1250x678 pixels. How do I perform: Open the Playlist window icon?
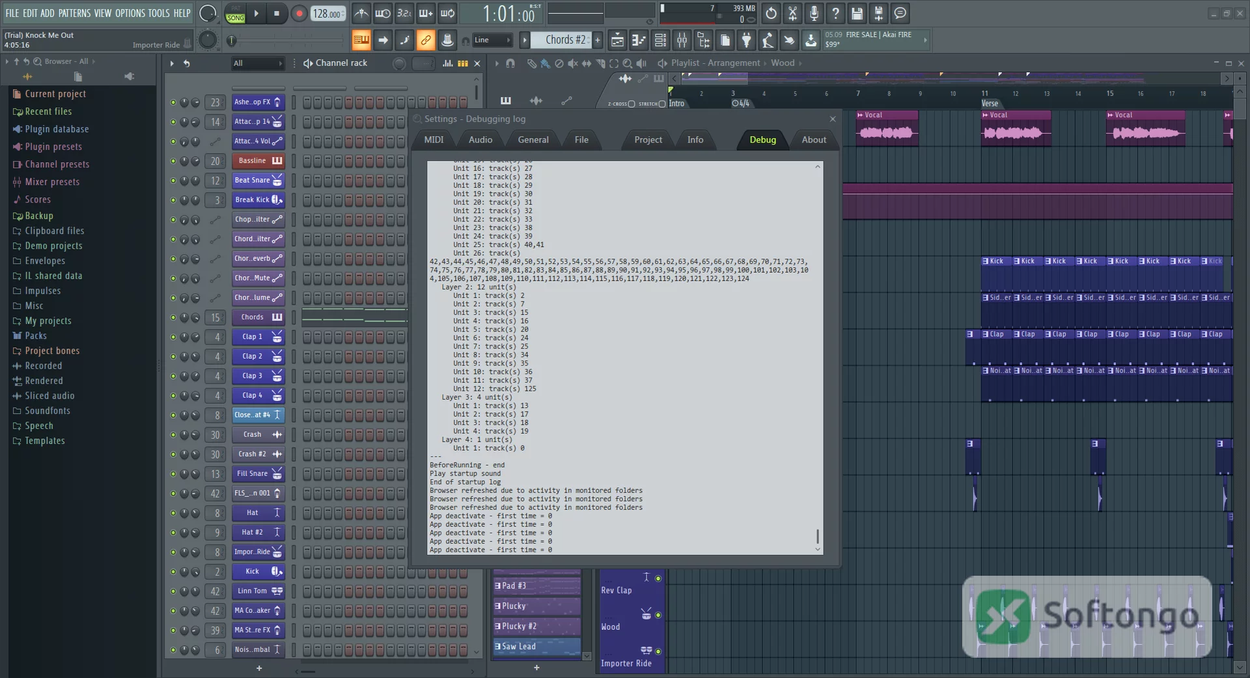pos(617,40)
